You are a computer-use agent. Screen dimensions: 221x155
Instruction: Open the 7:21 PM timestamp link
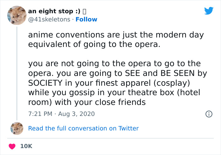point(39,114)
